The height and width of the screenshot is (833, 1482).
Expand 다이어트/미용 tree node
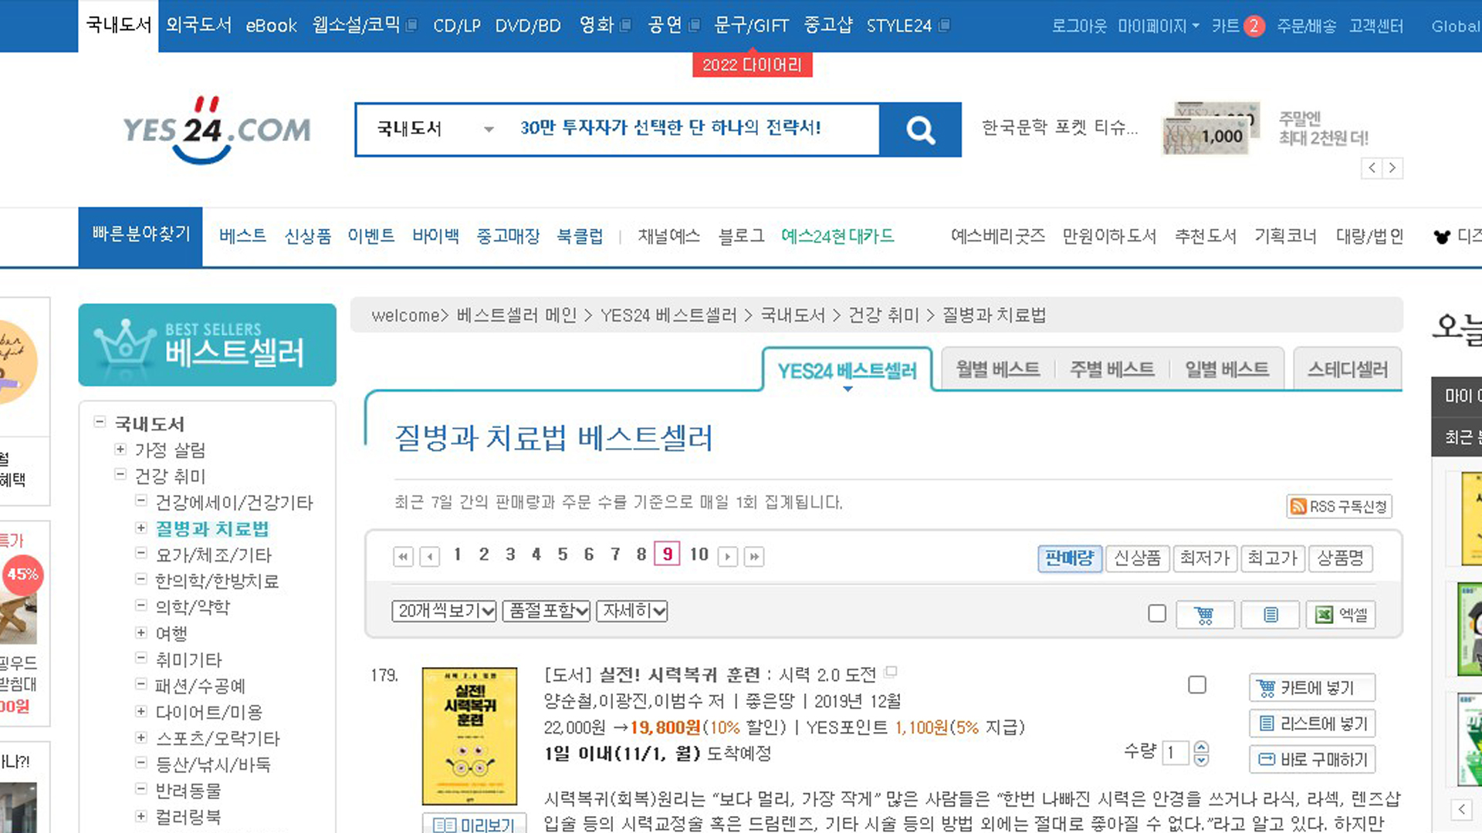coord(141,711)
